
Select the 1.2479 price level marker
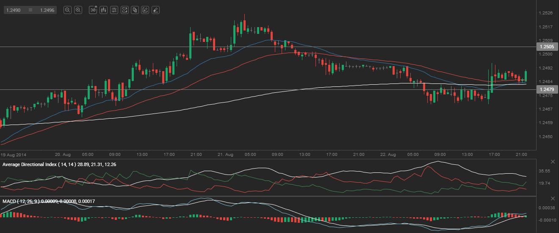[x=546, y=89]
